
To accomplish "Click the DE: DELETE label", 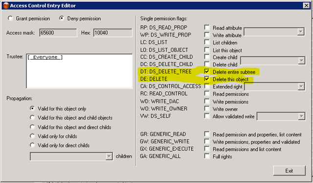I will click(x=154, y=79).
